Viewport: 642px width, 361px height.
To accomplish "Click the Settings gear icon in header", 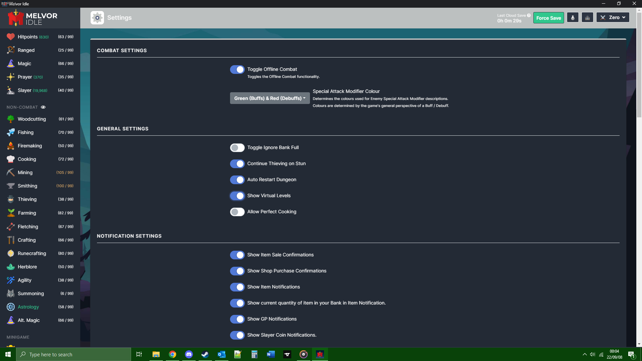I will pyautogui.click(x=97, y=18).
